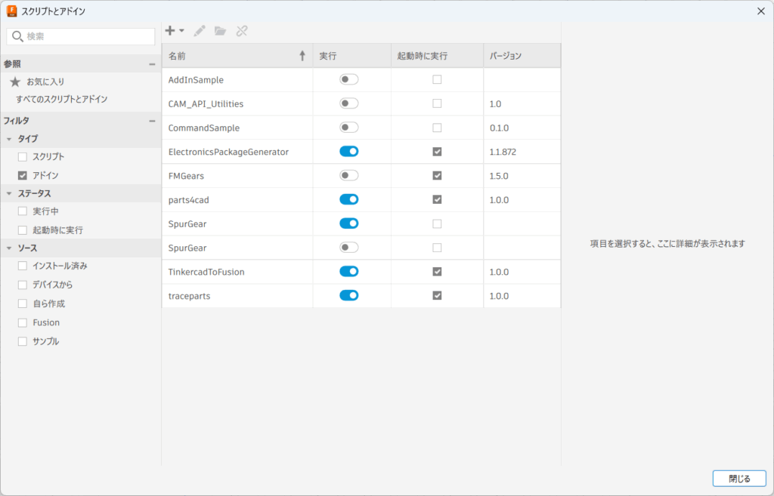Click version 1.5.0 of FMGears
This screenshot has width=774, height=496.
(x=499, y=176)
